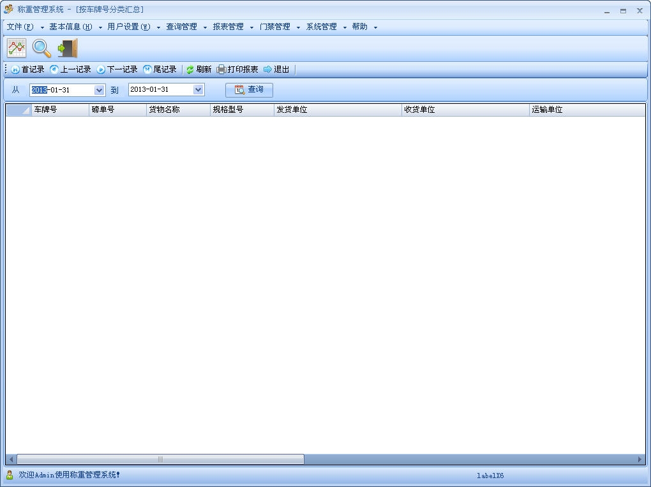Open the 系统管理 menu dropdown
The width and height of the screenshot is (651, 487).
[x=326, y=27]
